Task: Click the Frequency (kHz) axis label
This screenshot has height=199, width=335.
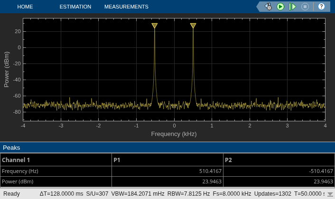Action: 174,134
